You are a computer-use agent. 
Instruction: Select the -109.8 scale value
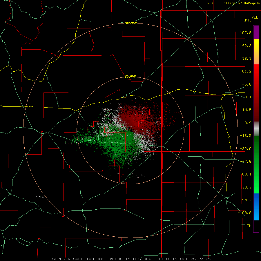245,213
